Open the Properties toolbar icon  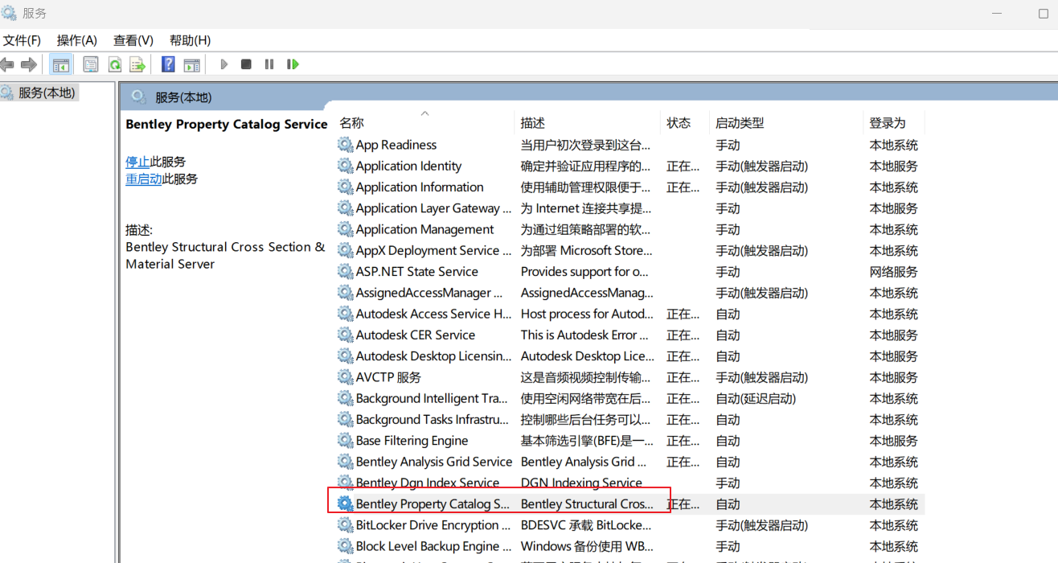(x=91, y=64)
